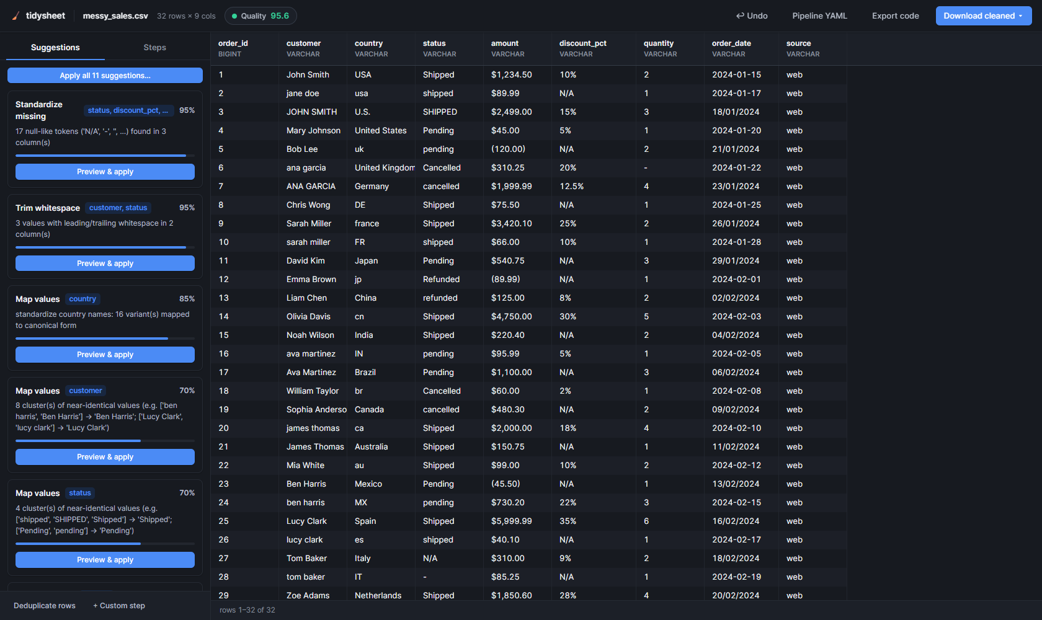Apply all 11 suggestions

tap(105, 76)
